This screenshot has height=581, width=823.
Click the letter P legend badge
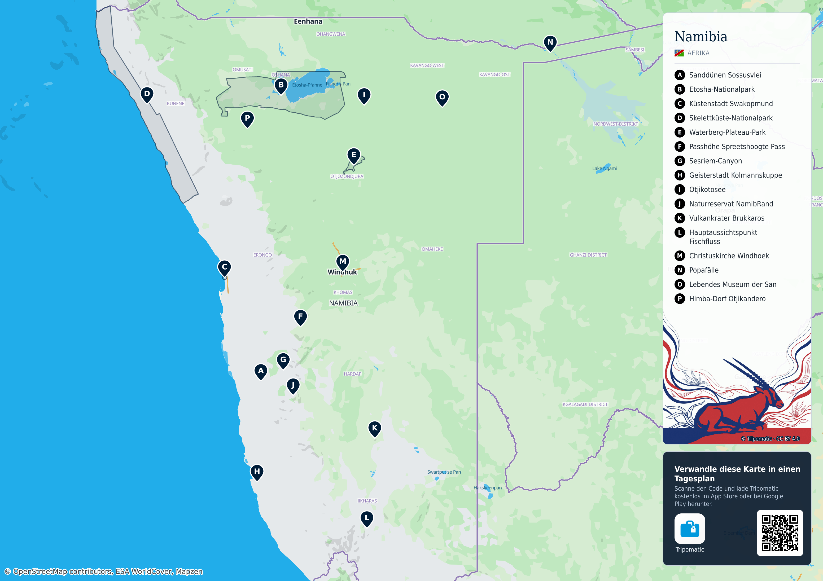pos(680,299)
